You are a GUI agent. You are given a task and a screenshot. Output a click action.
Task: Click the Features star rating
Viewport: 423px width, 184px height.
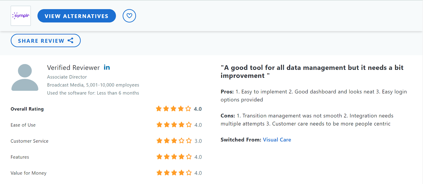[174, 157]
